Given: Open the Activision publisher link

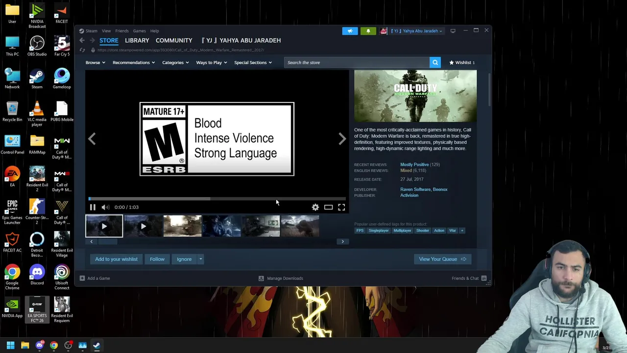Looking at the screenshot, I should point(409,196).
